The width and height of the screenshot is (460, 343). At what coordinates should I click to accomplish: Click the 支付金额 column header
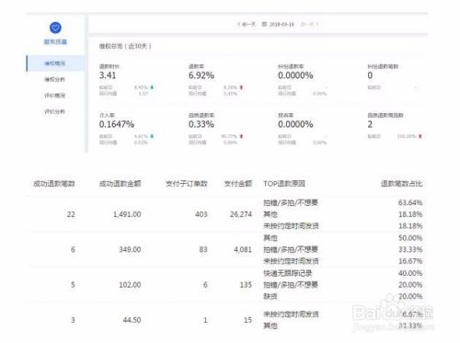[x=237, y=184]
